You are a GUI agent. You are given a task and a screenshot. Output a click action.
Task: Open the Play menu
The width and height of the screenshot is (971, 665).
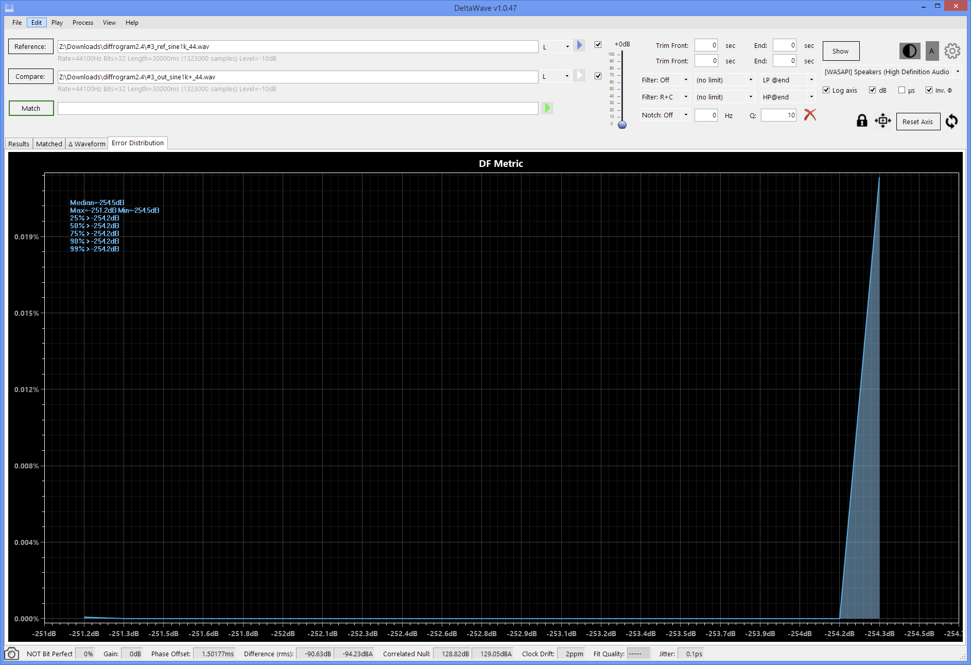point(57,22)
